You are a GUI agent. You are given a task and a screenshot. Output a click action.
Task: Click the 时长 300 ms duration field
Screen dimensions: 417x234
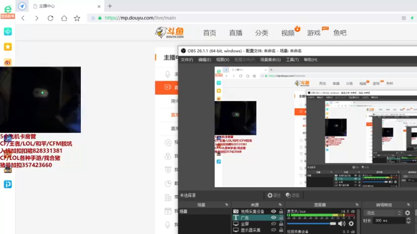click(x=389, y=220)
